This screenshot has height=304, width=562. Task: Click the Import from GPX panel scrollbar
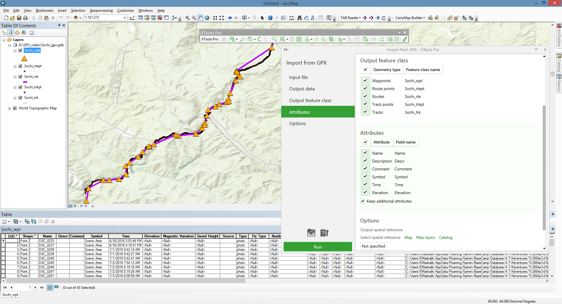click(544, 167)
